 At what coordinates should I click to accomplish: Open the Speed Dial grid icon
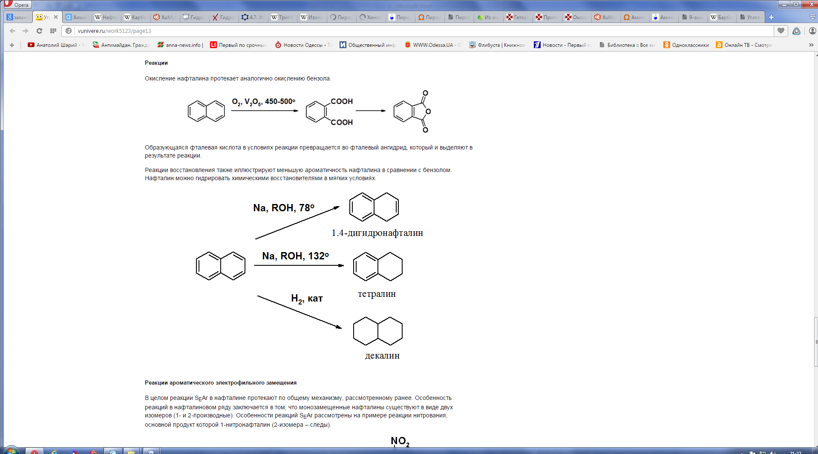tap(53, 31)
